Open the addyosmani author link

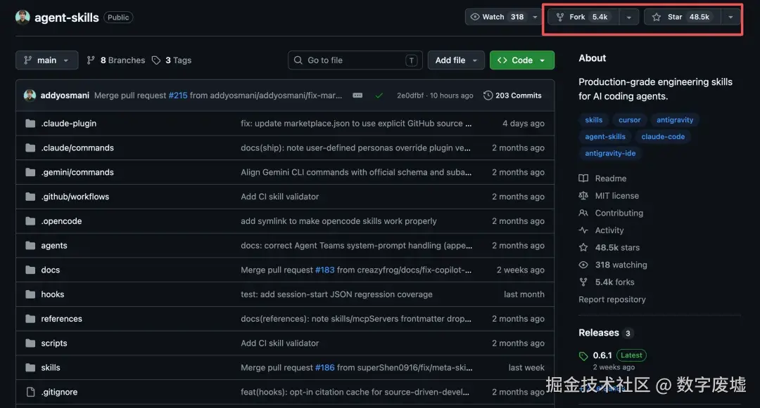pyautogui.click(x=65, y=96)
